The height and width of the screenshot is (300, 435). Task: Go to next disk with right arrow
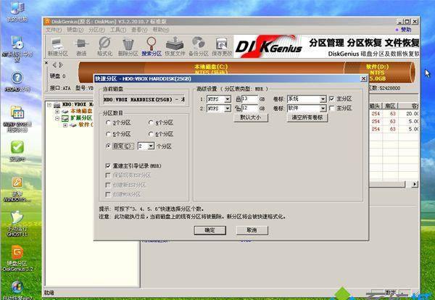click(x=61, y=65)
